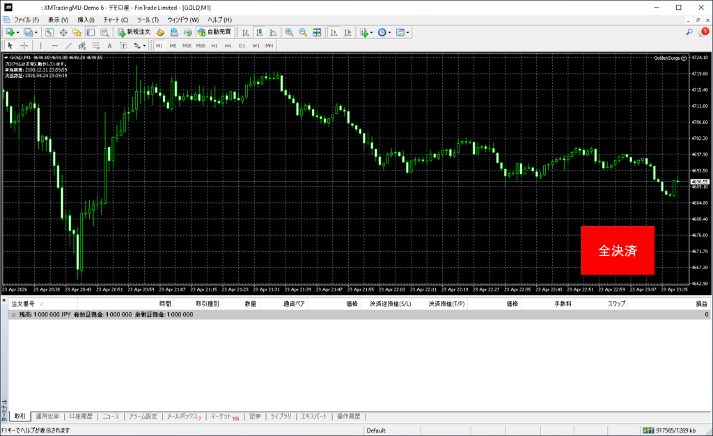Select the crosshair cursor tool
713x436 pixels.
tap(24, 45)
